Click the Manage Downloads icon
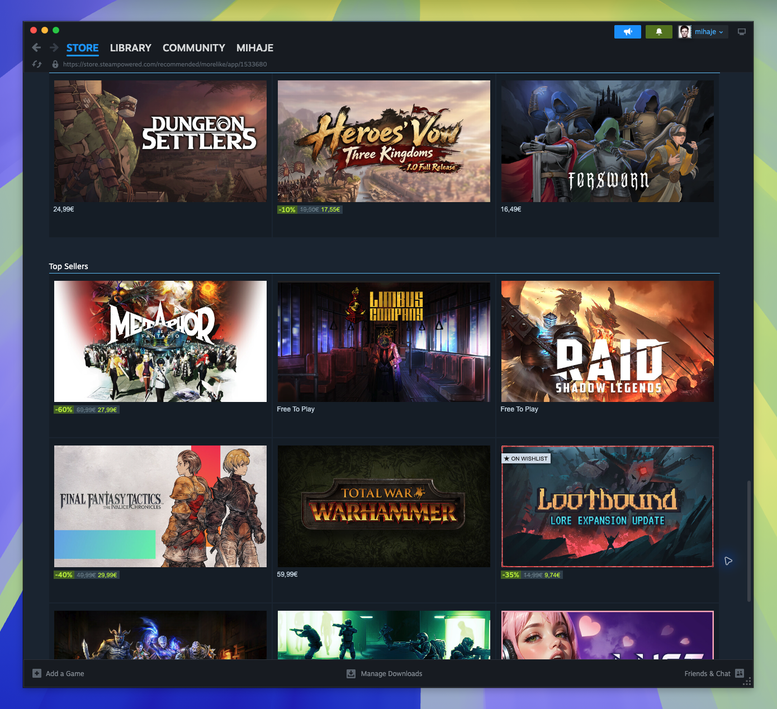This screenshot has height=709, width=777. [351, 673]
